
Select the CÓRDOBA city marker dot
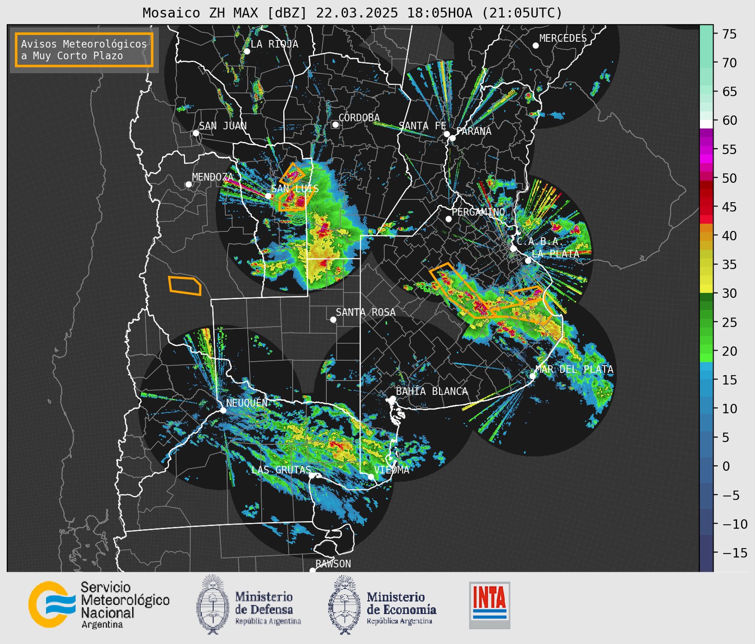point(335,125)
